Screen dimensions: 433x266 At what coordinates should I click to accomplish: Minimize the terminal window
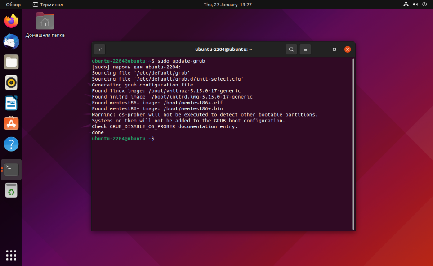(x=321, y=50)
